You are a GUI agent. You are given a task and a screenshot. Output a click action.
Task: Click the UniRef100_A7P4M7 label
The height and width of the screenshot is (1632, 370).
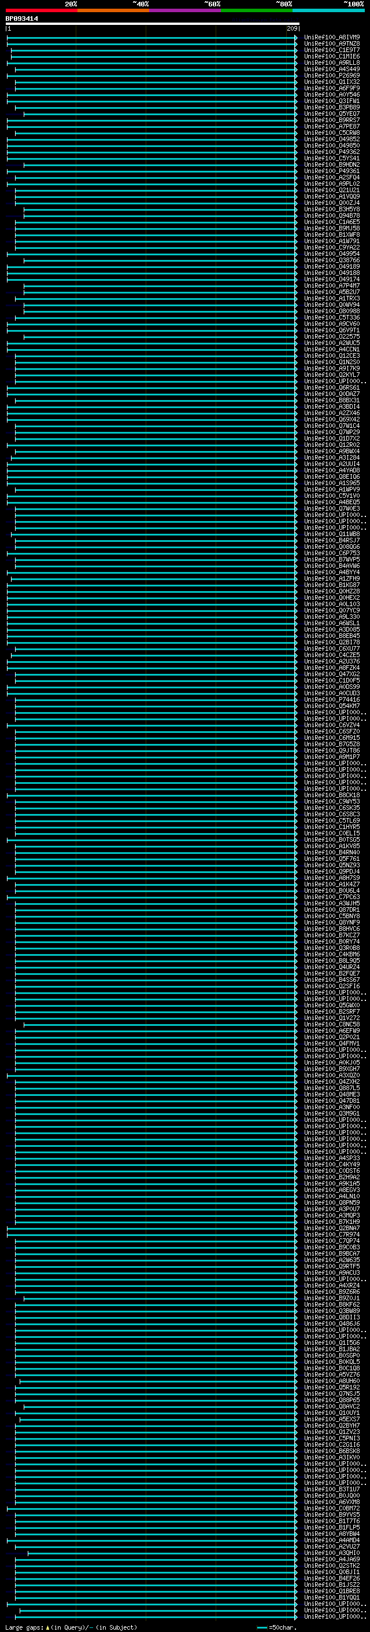click(x=332, y=286)
